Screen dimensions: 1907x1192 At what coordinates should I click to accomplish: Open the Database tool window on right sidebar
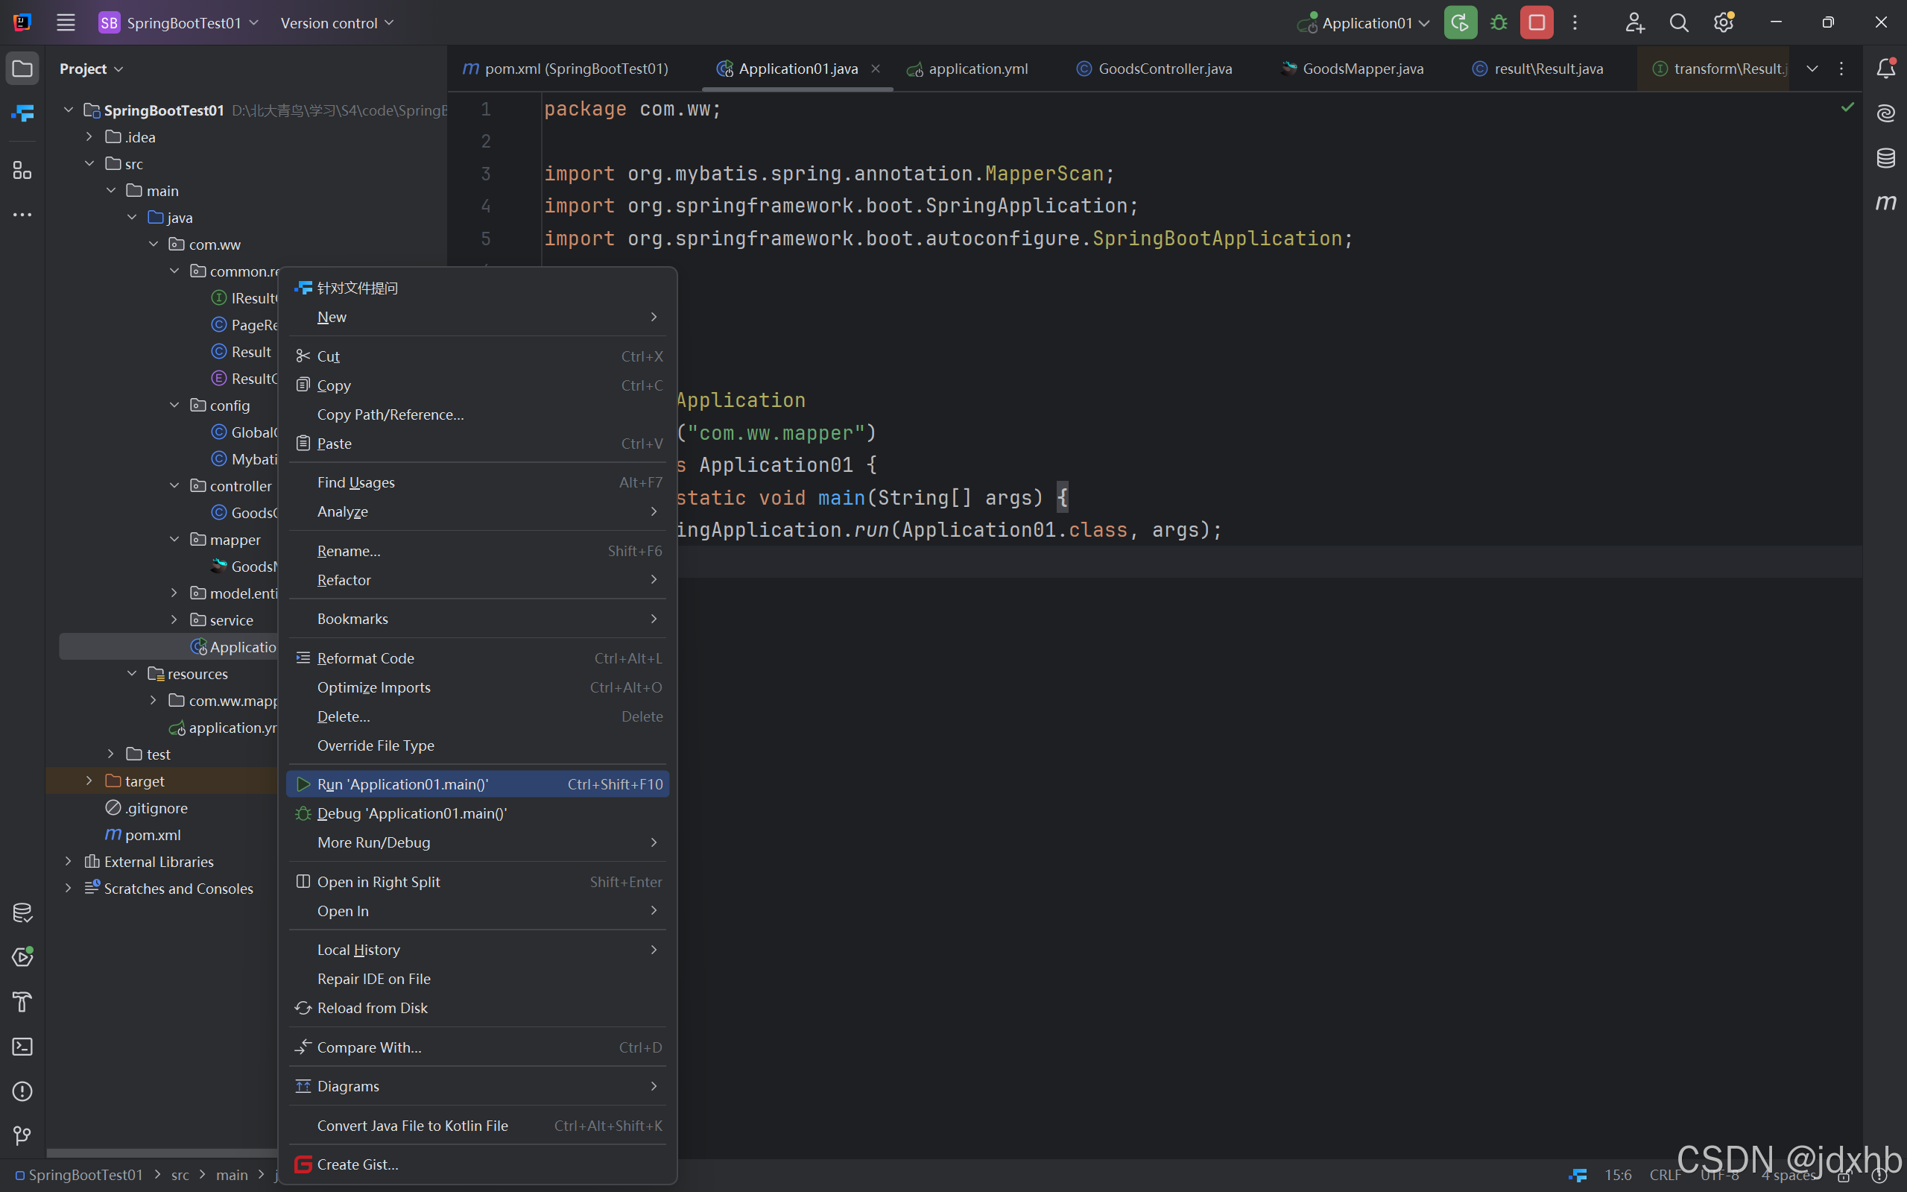pos(1885,158)
